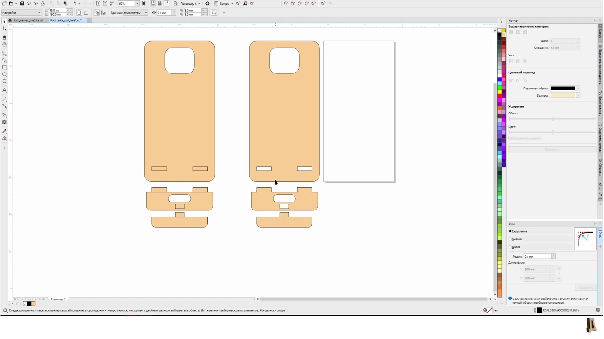Open the Заливка fill color dropdown
Screen dimensions: 604x339
578,95
